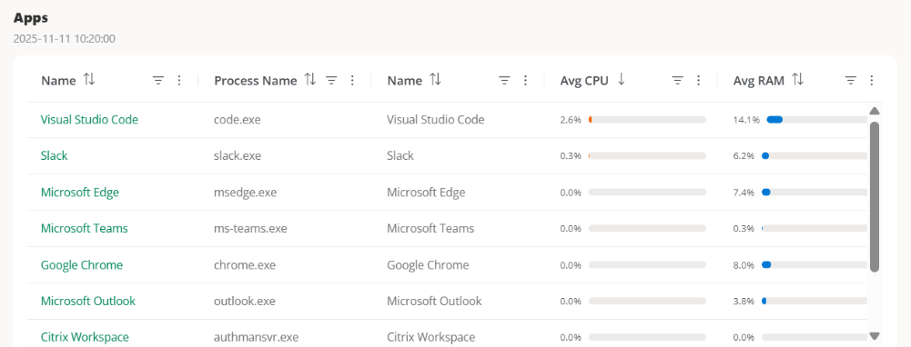The width and height of the screenshot is (911, 347).
Task: Click the scrollbar up arrow
Action: tap(875, 111)
